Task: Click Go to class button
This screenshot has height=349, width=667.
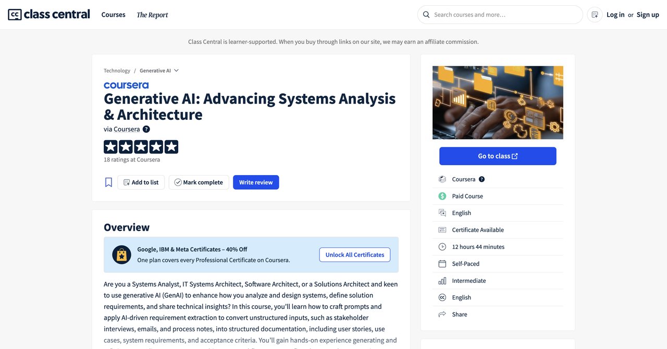Action: pyautogui.click(x=498, y=156)
